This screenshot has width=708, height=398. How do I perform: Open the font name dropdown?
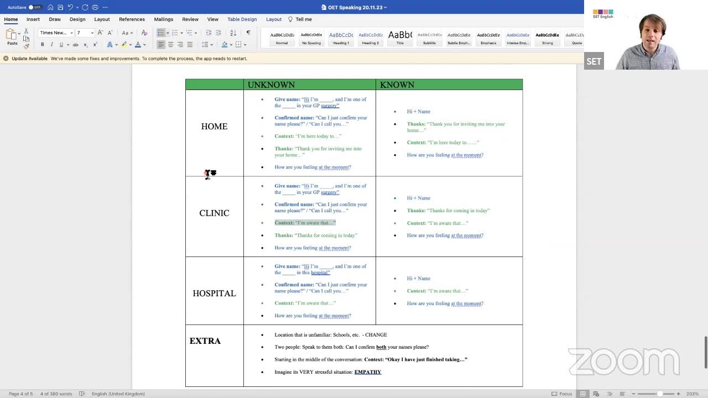pos(71,33)
